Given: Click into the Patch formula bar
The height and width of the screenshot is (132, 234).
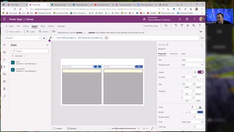Looking at the screenshot, I should (x=127, y=38).
